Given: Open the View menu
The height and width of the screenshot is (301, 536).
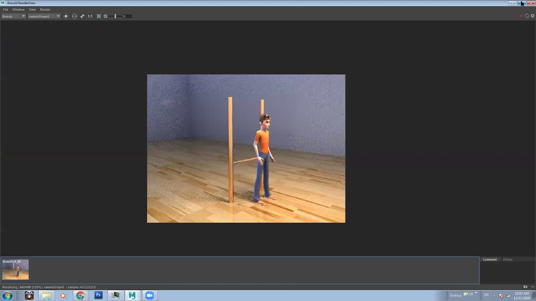Looking at the screenshot, I should click(32, 9).
